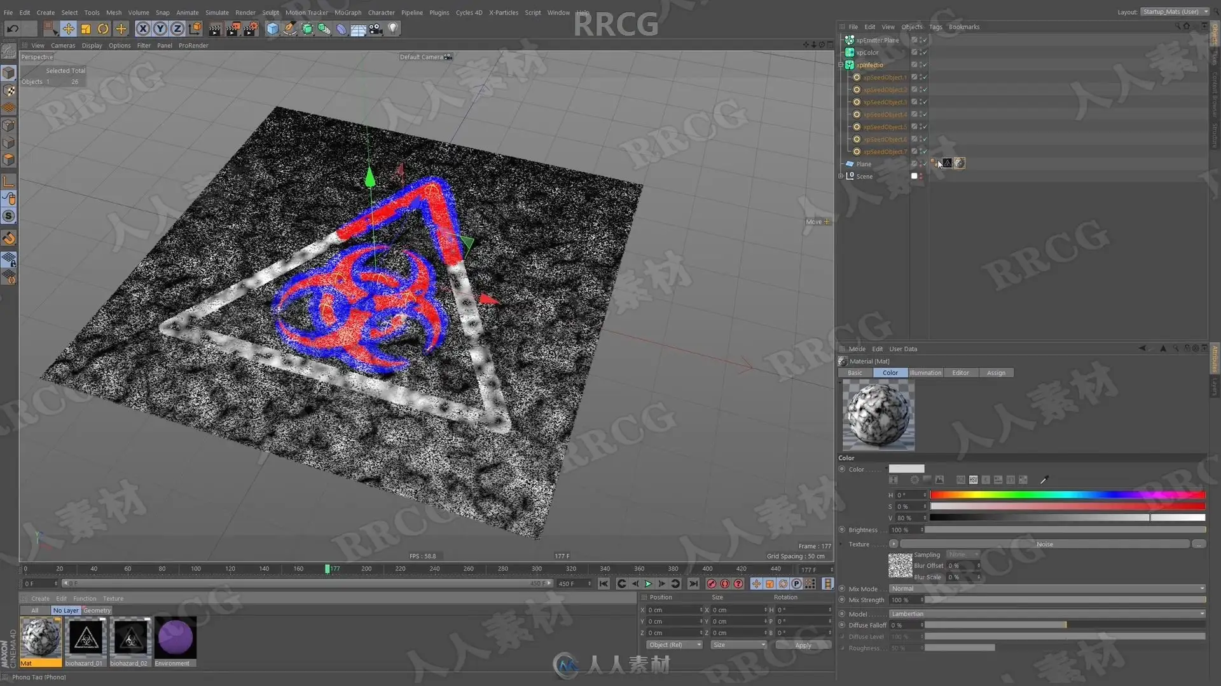
Task: Toggle enable checkmark for xpSeedObject.3
Action: (925, 102)
